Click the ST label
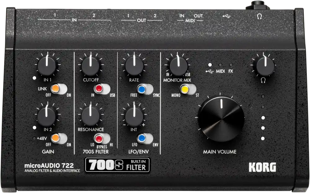The image size is (310, 193). pyautogui.click(x=197, y=95)
